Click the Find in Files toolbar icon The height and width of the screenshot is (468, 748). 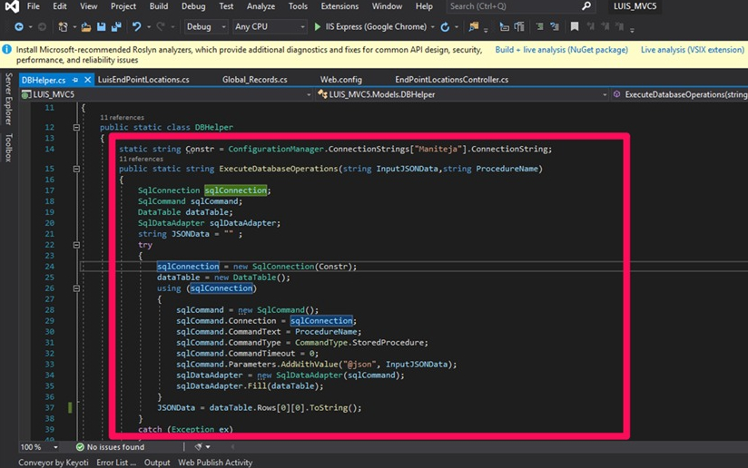pos(473,26)
